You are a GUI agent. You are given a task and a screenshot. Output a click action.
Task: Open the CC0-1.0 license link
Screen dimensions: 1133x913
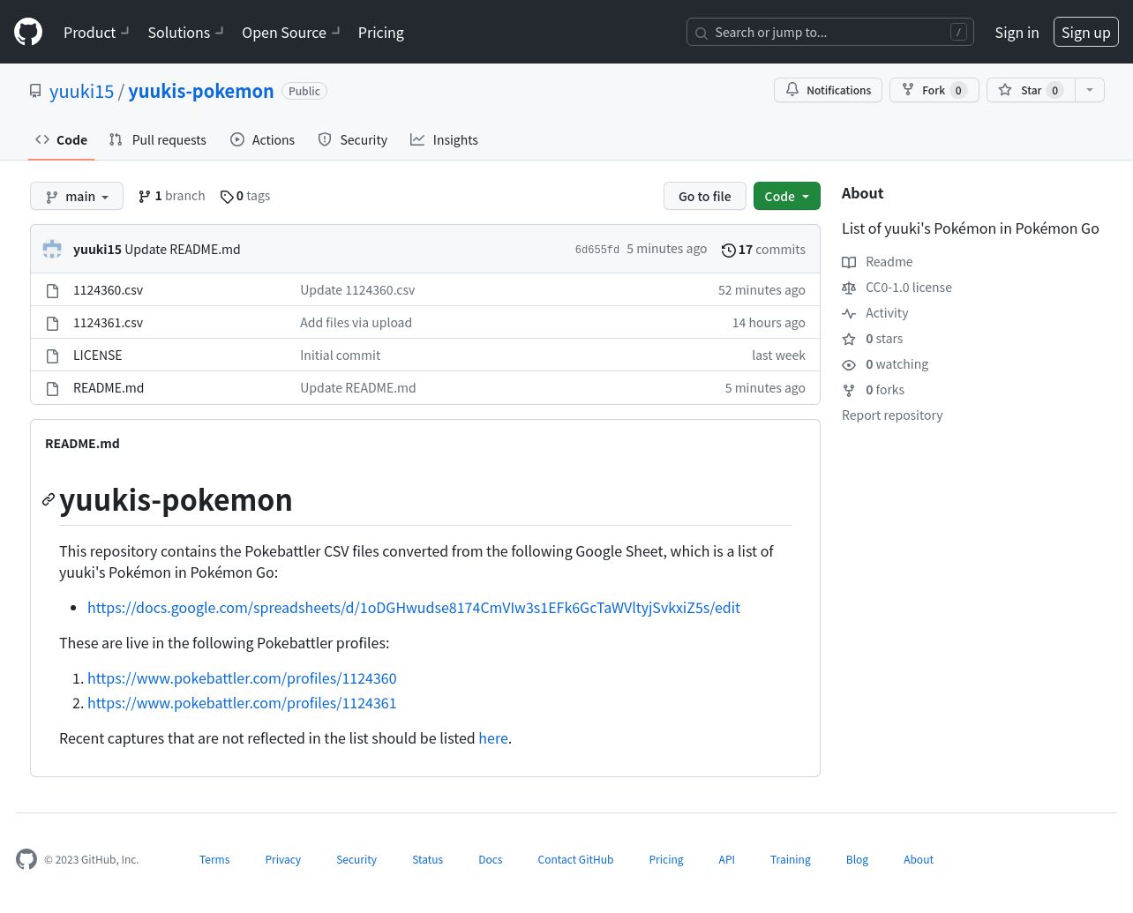click(897, 288)
